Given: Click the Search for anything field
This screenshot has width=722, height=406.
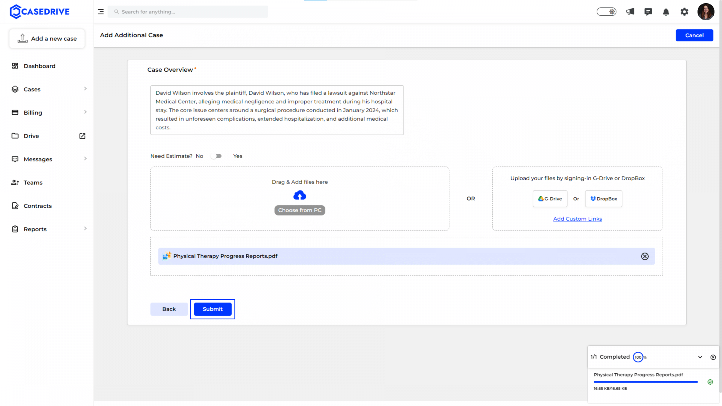Looking at the screenshot, I should point(188,12).
